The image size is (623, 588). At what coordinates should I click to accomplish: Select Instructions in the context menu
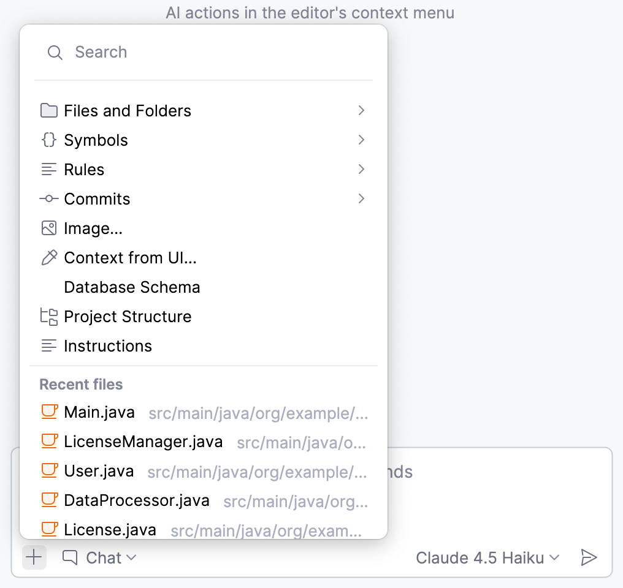tap(108, 346)
